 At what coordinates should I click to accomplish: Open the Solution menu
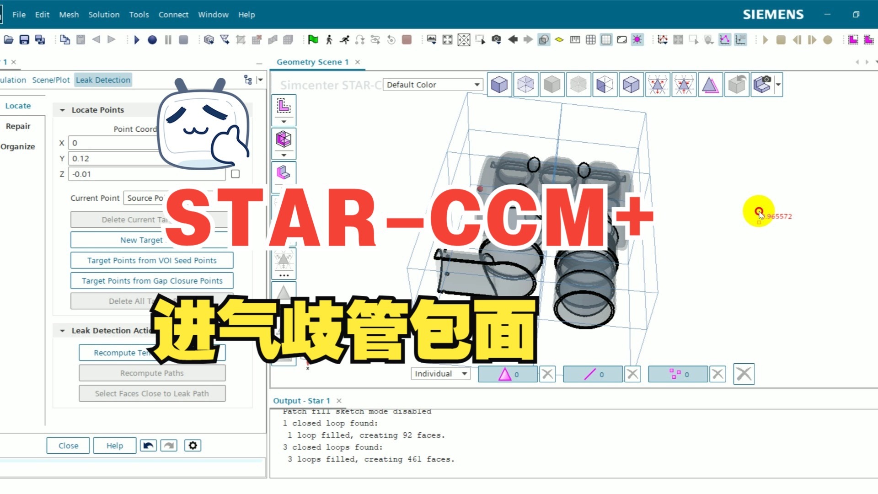(x=104, y=15)
